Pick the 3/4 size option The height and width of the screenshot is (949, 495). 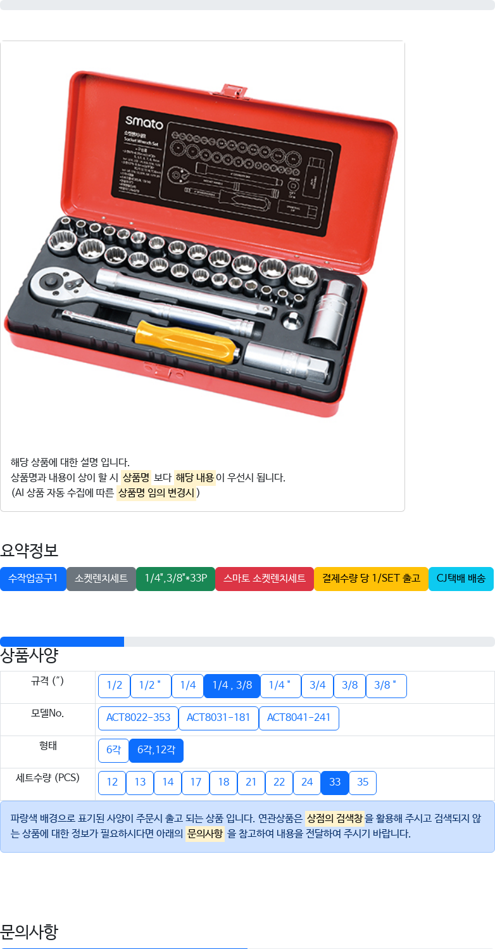coord(317,686)
